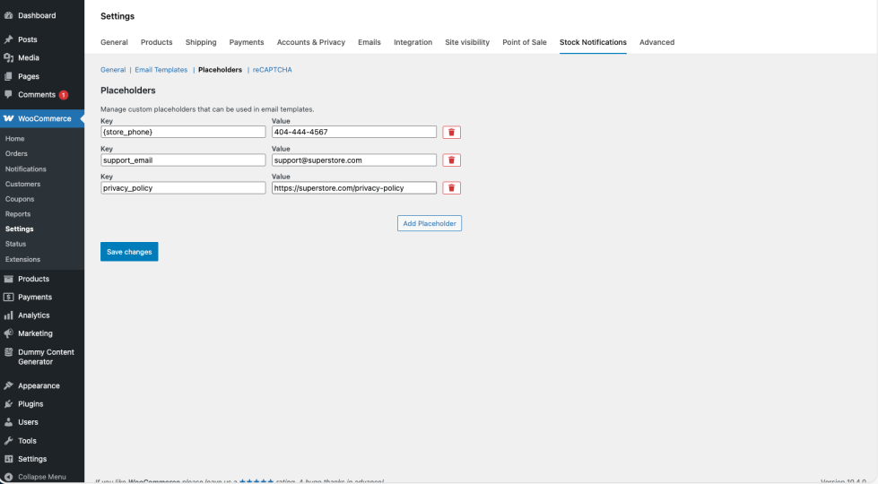
Task: Click the Marketing megaphone icon
Action: [x=8, y=333]
